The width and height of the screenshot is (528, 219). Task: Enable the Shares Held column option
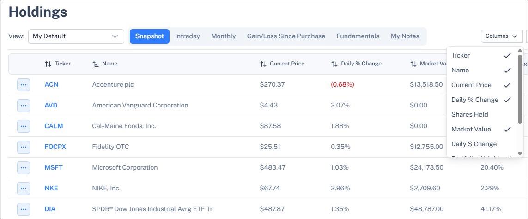point(481,114)
